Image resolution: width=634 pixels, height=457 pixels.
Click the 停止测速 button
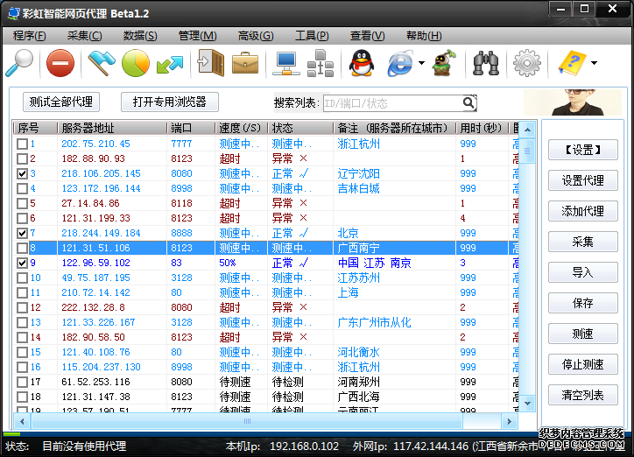click(x=582, y=364)
